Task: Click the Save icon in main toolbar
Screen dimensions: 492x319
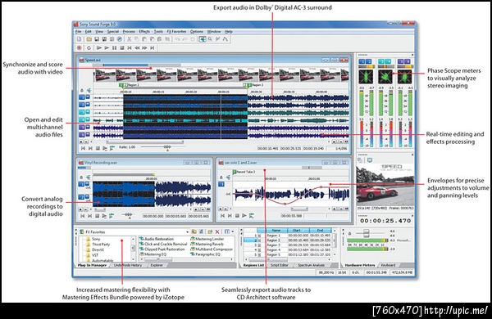Action: (97, 39)
